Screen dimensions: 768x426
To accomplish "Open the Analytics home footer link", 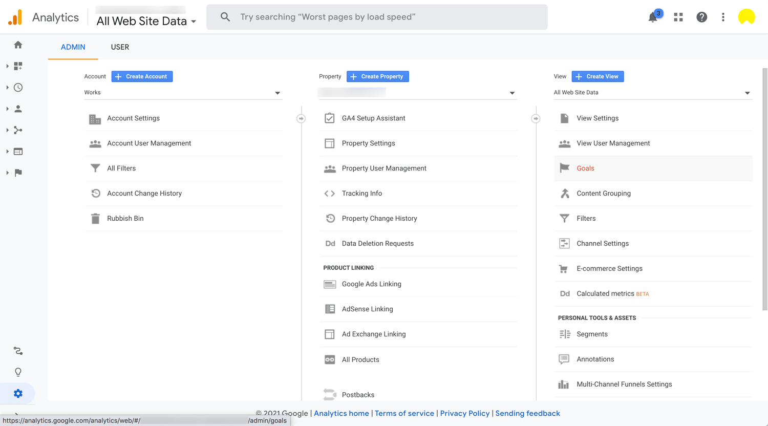I will [x=342, y=413].
